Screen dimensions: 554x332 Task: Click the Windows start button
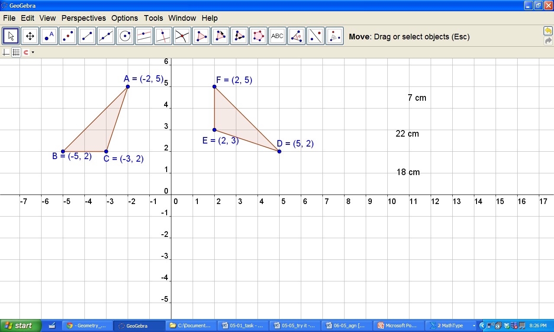[21, 326]
